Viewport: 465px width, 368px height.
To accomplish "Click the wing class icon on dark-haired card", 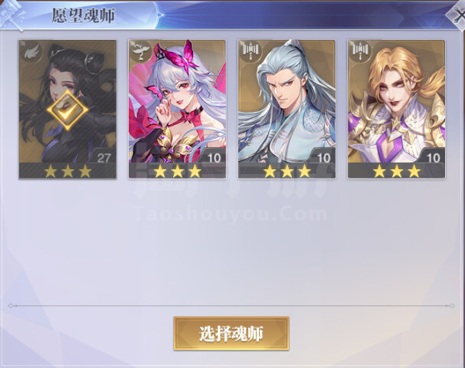I will 31,51.
